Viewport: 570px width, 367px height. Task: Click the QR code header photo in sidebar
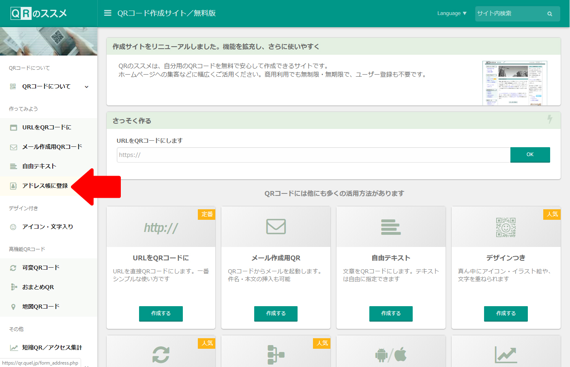[49, 41]
